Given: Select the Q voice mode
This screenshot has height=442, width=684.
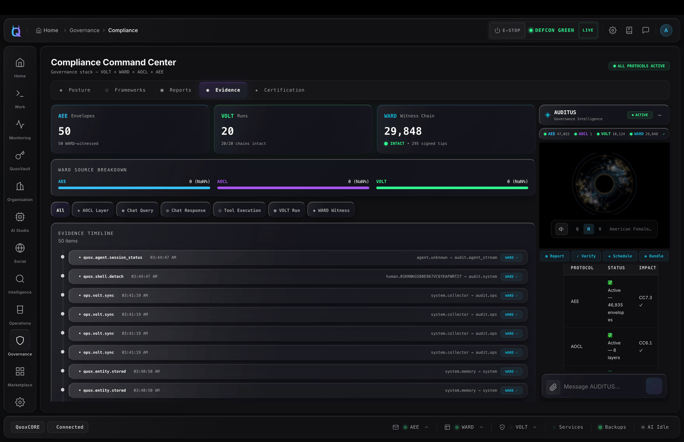Looking at the screenshot, I should coord(577,229).
